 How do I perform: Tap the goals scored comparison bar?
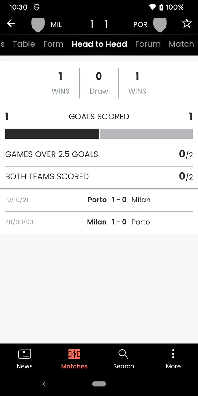pos(99,133)
